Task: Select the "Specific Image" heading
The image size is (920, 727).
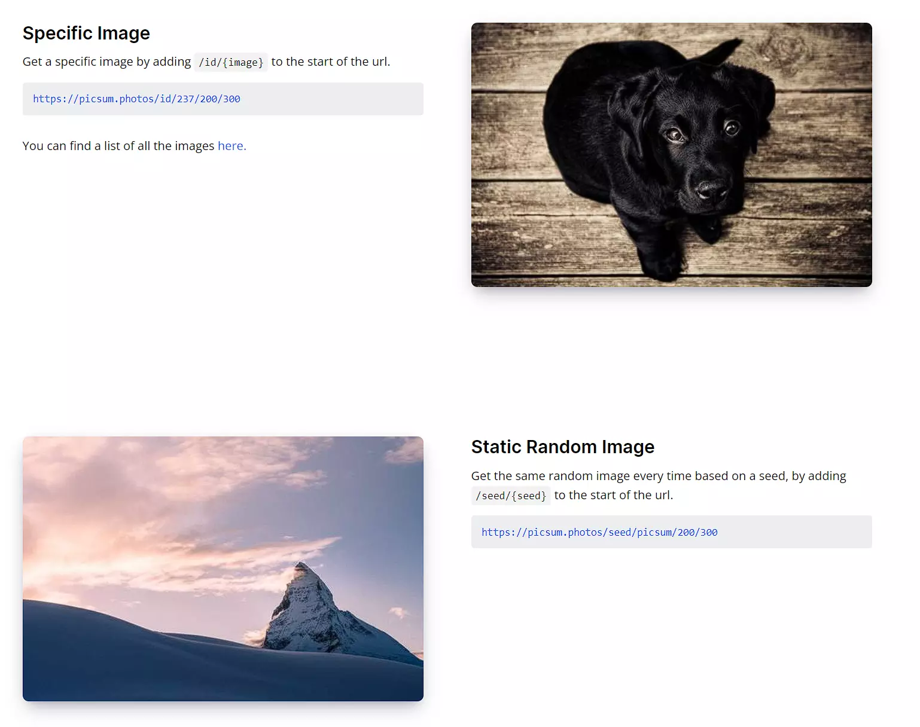Action: pos(86,33)
